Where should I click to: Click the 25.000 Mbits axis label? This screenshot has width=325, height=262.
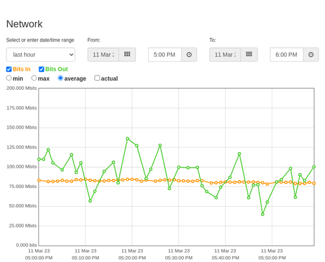[x=23, y=226]
